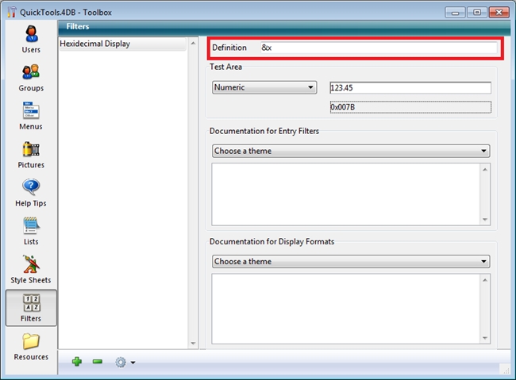Expand the Numeric type dropdown

pos(264,87)
